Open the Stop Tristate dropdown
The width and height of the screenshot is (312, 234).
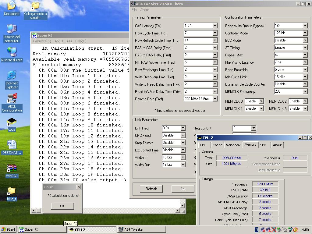pos(183,143)
